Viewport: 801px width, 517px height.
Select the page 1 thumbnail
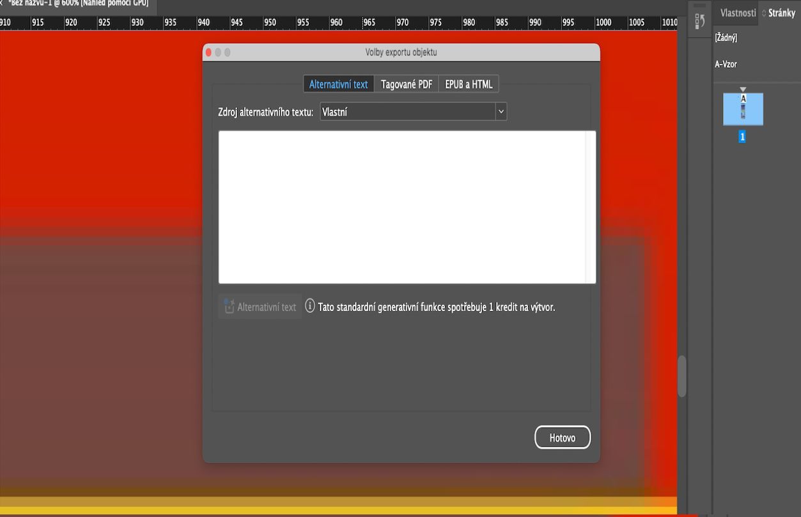743,109
